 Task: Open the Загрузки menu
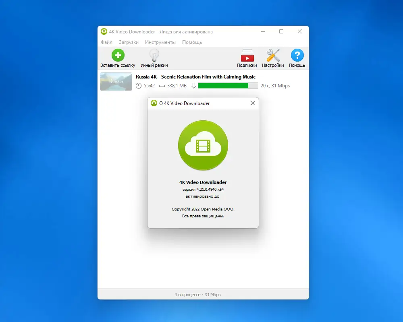pyautogui.click(x=129, y=42)
